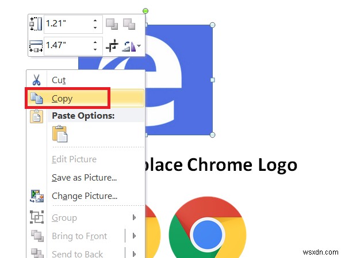This screenshot has height=258, width=345.
Task: Expand the Send to Back submenu arrow
Action: 134,254
